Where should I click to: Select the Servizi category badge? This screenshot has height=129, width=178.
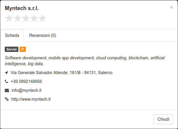click(12, 49)
